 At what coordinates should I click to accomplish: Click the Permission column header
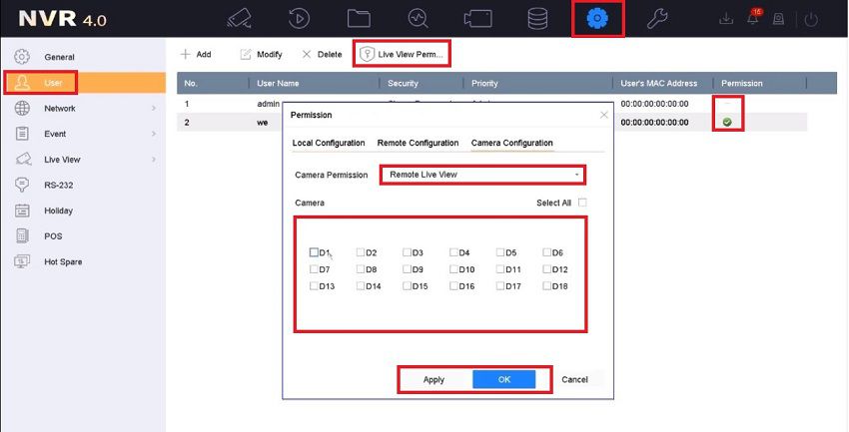point(742,83)
